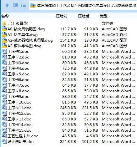Select file name A0-钻夹具装配图.dwg

[x=26, y=29]
